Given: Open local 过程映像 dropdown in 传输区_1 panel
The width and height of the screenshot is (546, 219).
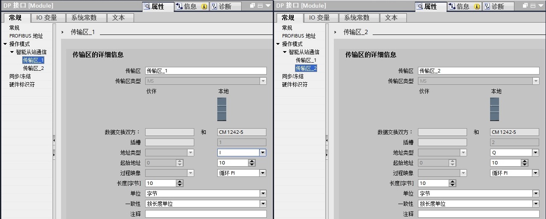Looking at the screenshot, I should 263,173.
